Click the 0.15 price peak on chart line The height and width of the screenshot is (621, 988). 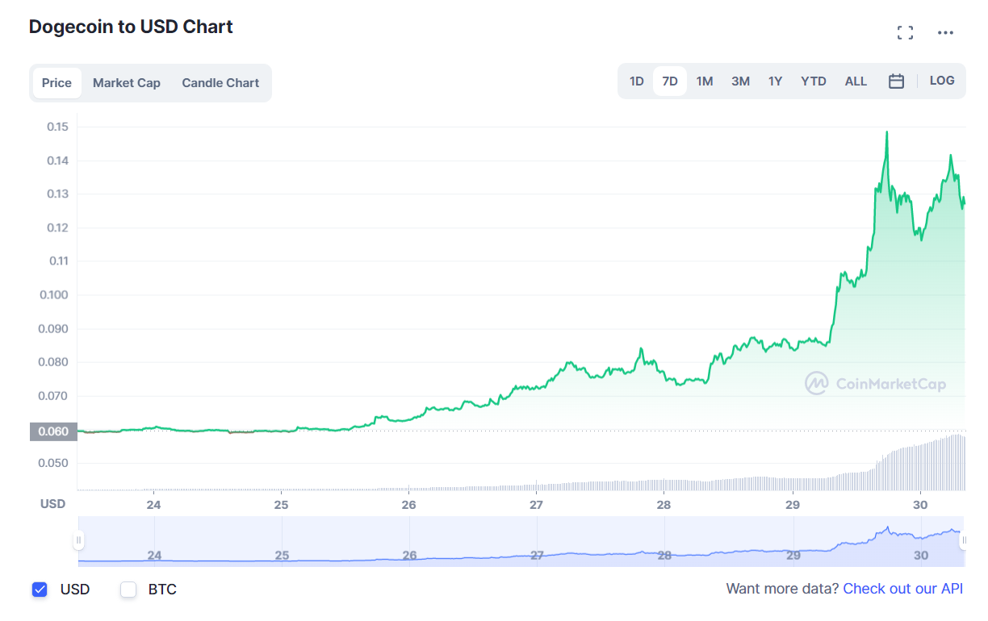[887, 132]
